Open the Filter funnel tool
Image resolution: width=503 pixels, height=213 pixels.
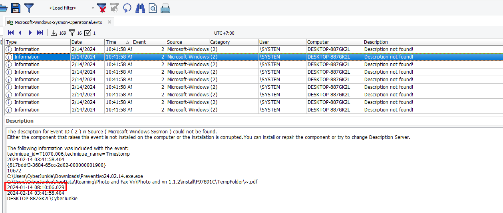click(x=29, y=8)
